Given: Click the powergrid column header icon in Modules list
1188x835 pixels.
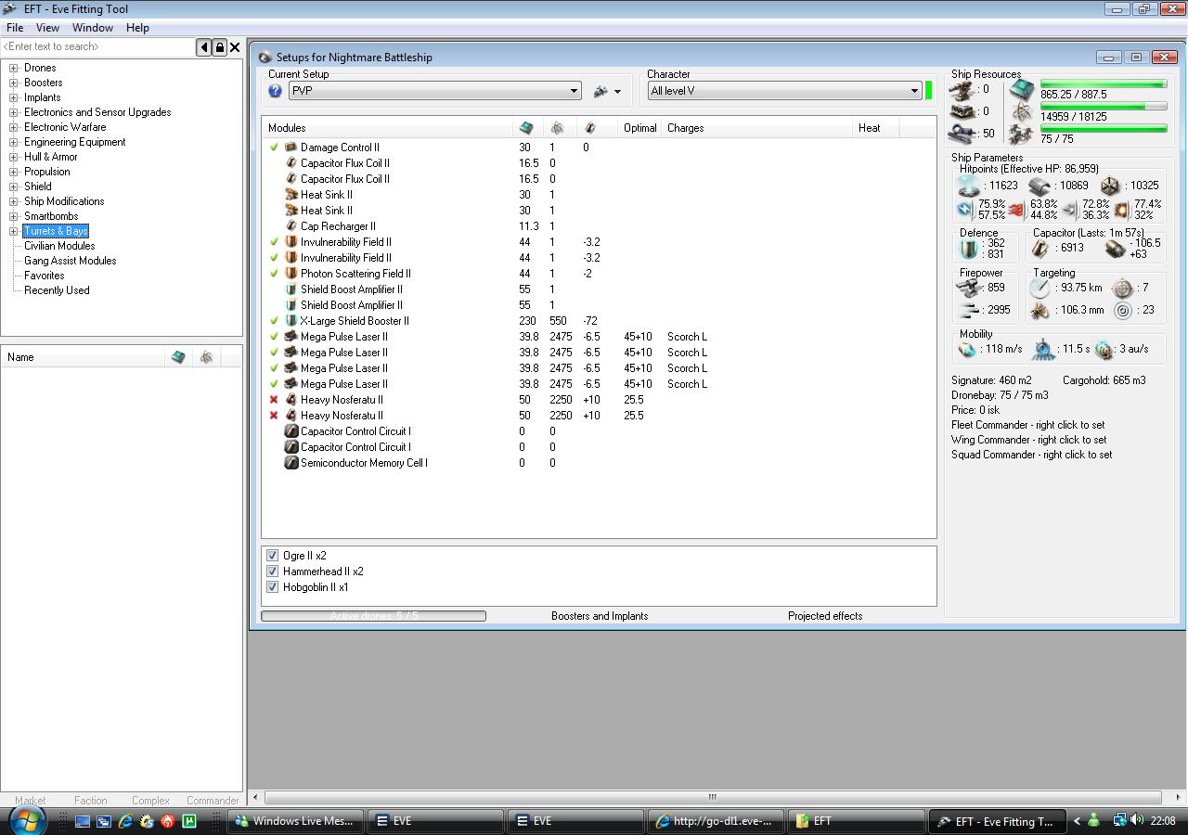Looking at the screenshot, I should pos(557,128).
